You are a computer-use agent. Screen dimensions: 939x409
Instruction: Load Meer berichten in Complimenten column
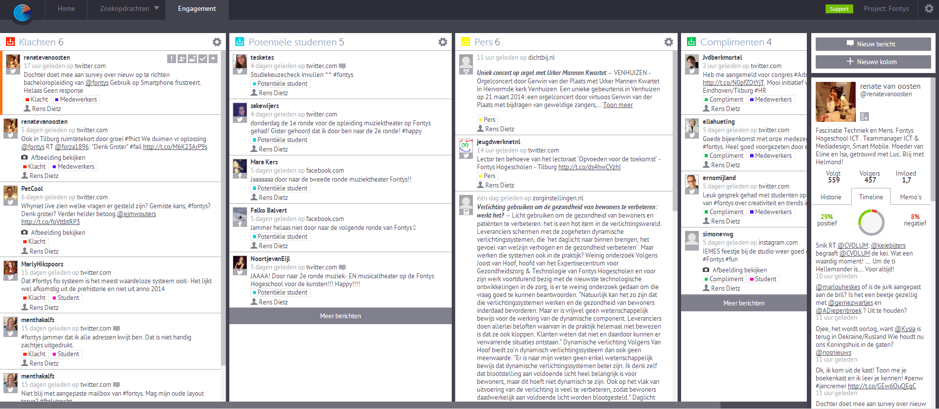pyautogui.click(x=744, y=303)
